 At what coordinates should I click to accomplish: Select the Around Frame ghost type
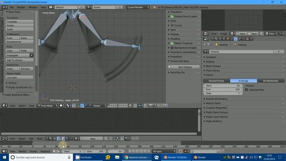coord(216,80)
